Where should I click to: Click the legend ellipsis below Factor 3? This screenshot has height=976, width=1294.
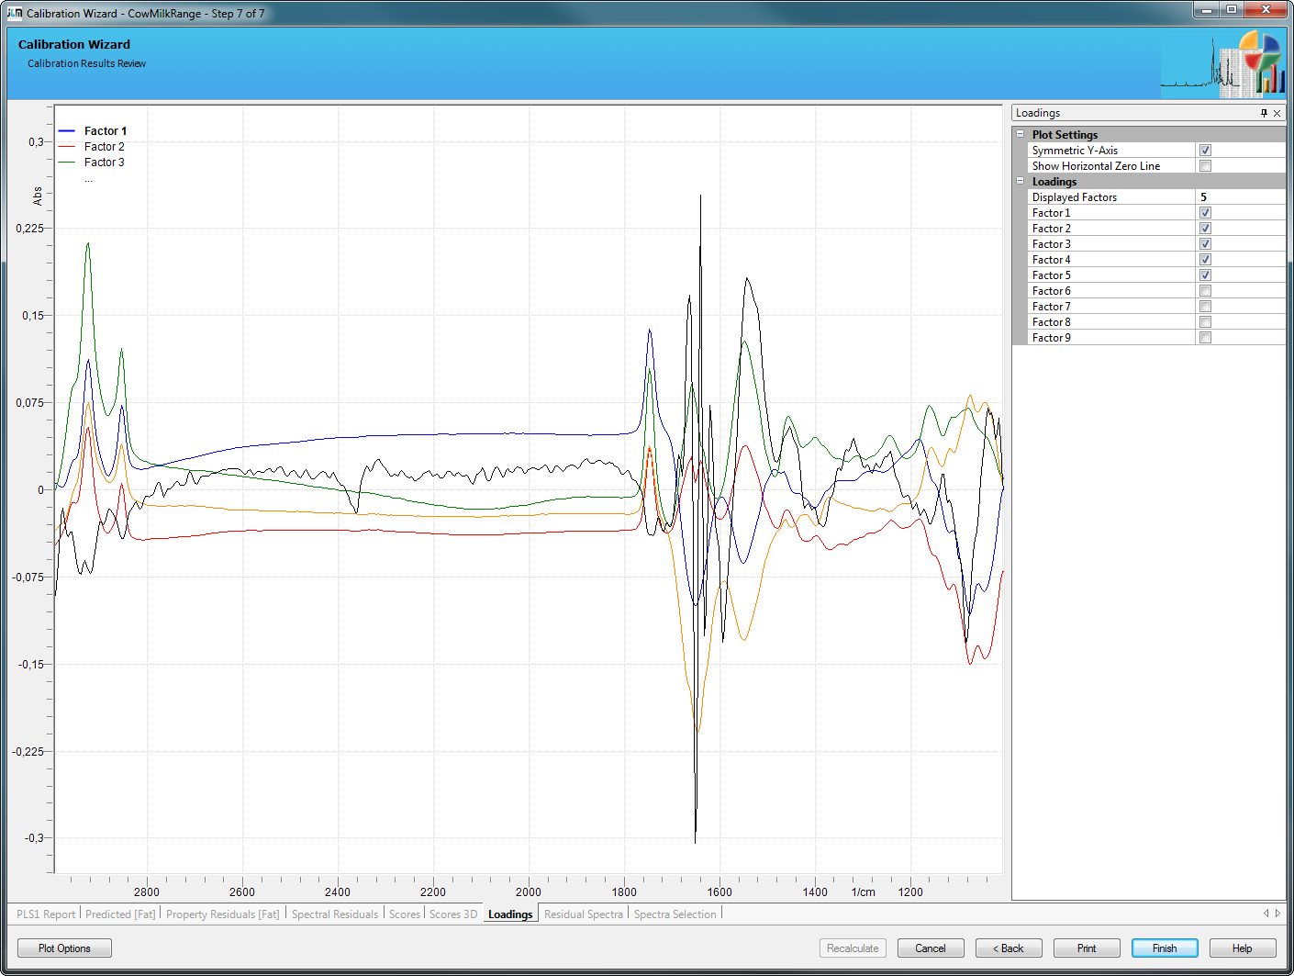pos(88,179)
